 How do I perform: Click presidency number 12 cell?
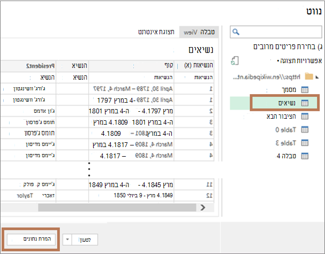click(x=194, y=195)
